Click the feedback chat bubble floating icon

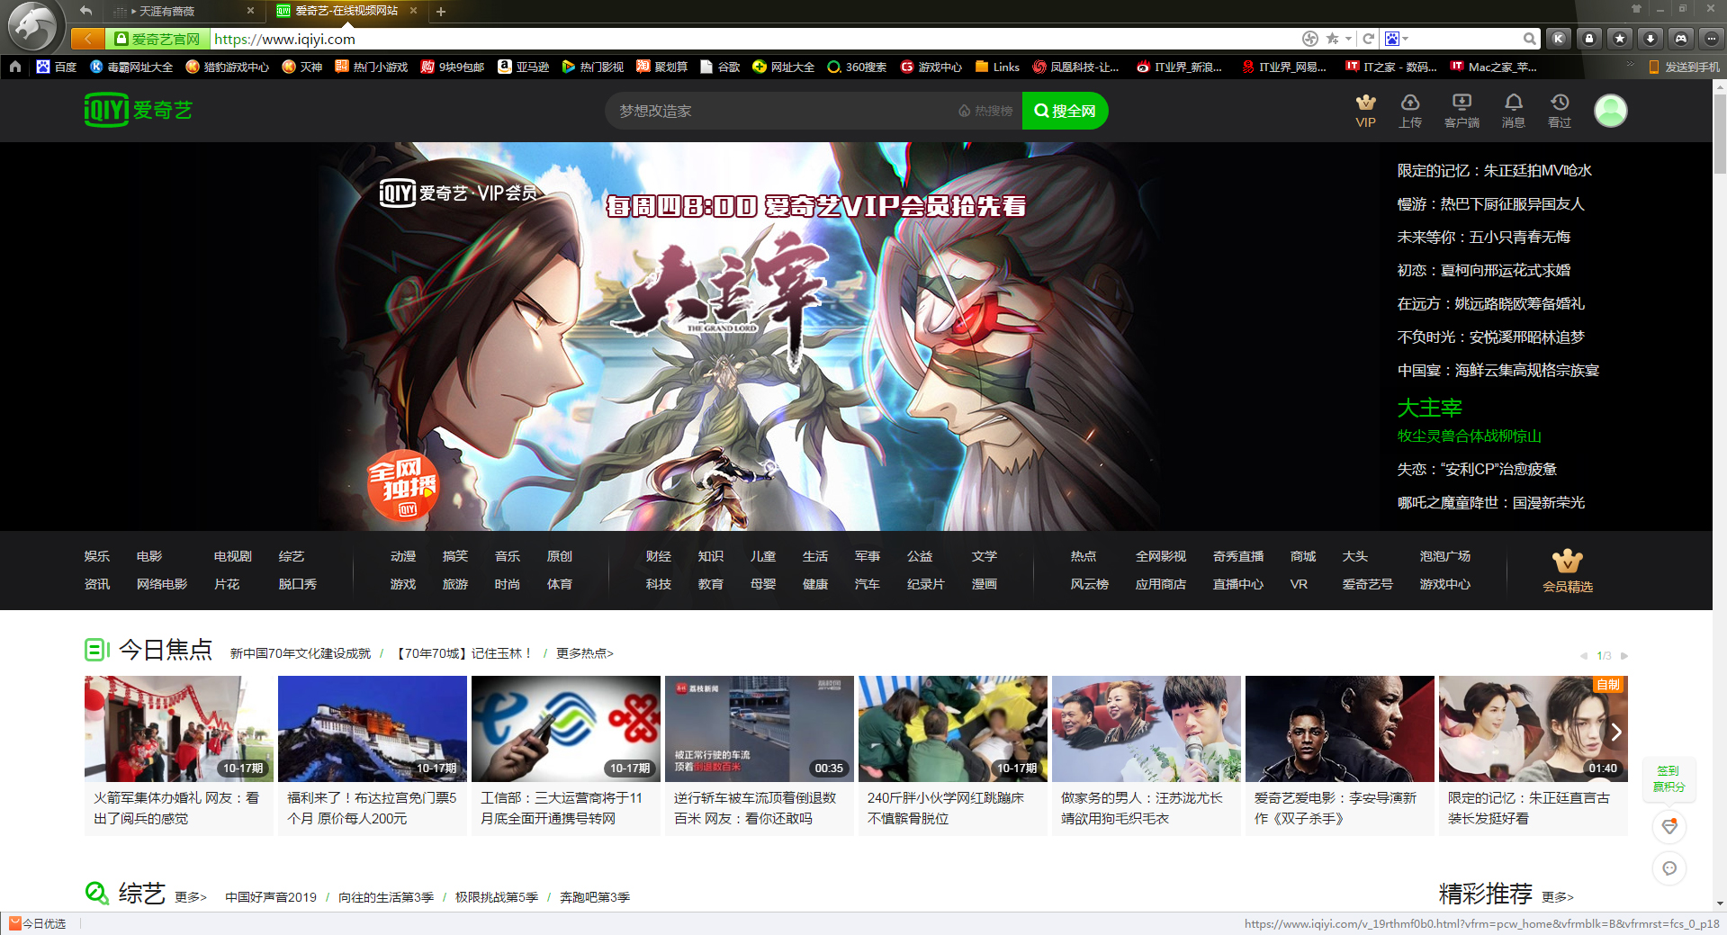(1669, 868)
